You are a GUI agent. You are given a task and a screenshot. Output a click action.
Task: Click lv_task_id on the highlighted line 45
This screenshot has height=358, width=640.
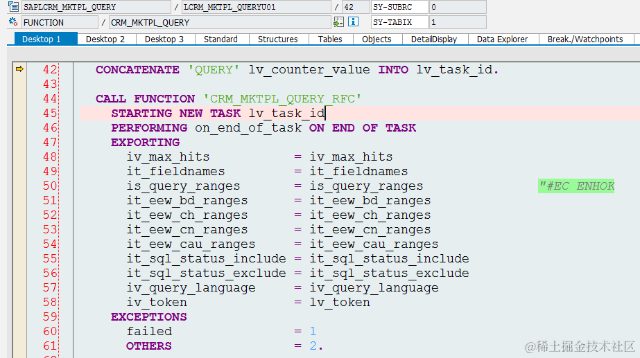(286, 114)
